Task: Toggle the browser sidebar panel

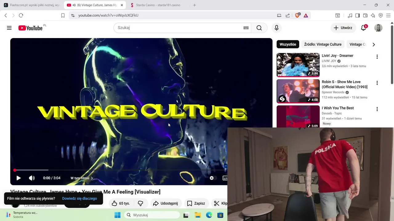Action: pyautogui.click(x=357, y=15)
